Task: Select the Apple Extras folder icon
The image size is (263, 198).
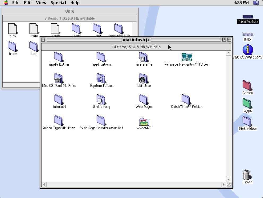Action: coord(58,57)
